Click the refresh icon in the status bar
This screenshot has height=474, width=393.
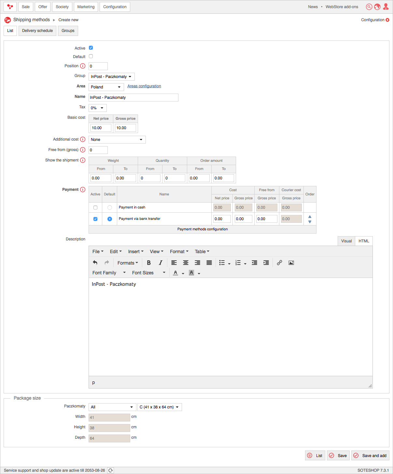[x=111, y=470]
